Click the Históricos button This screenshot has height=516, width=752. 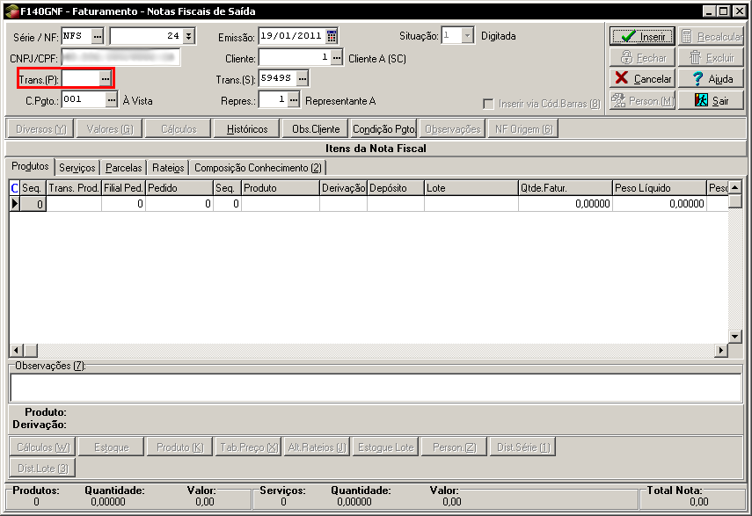click(x=247, y=129)
